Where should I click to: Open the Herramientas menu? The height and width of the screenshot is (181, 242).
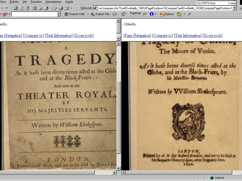coord(53,2)
